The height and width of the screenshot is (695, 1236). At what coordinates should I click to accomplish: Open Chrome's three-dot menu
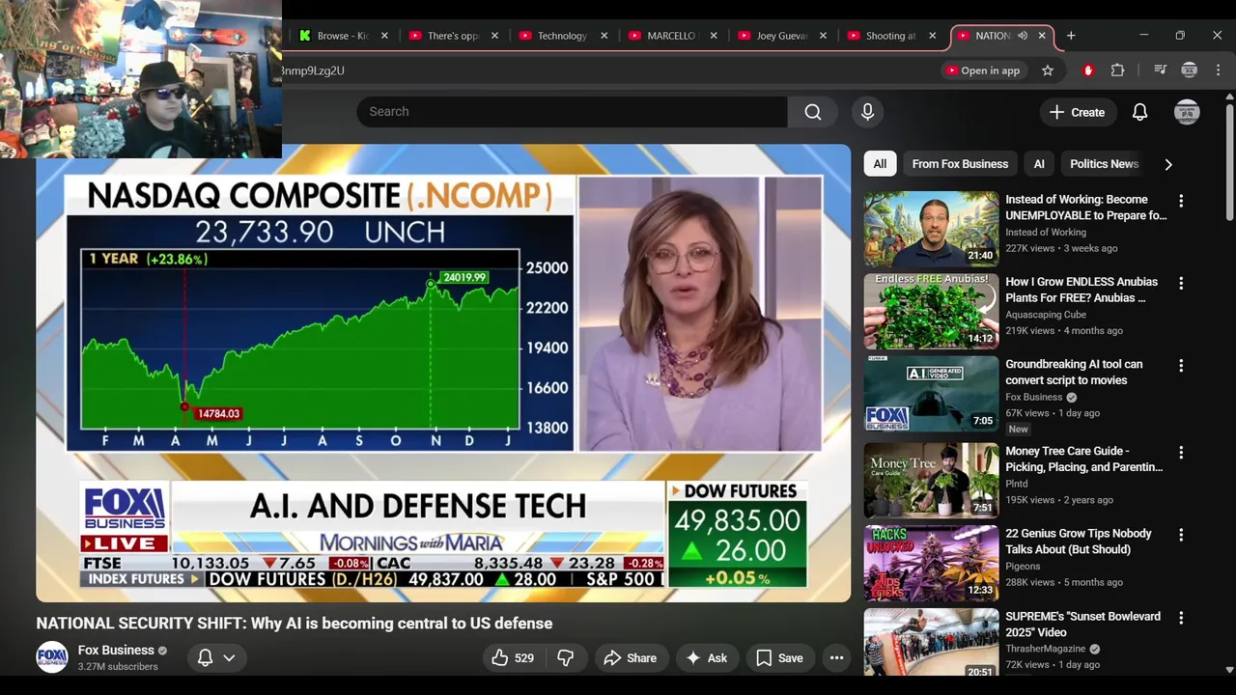pyautogui.click(x=1218, y=70)
